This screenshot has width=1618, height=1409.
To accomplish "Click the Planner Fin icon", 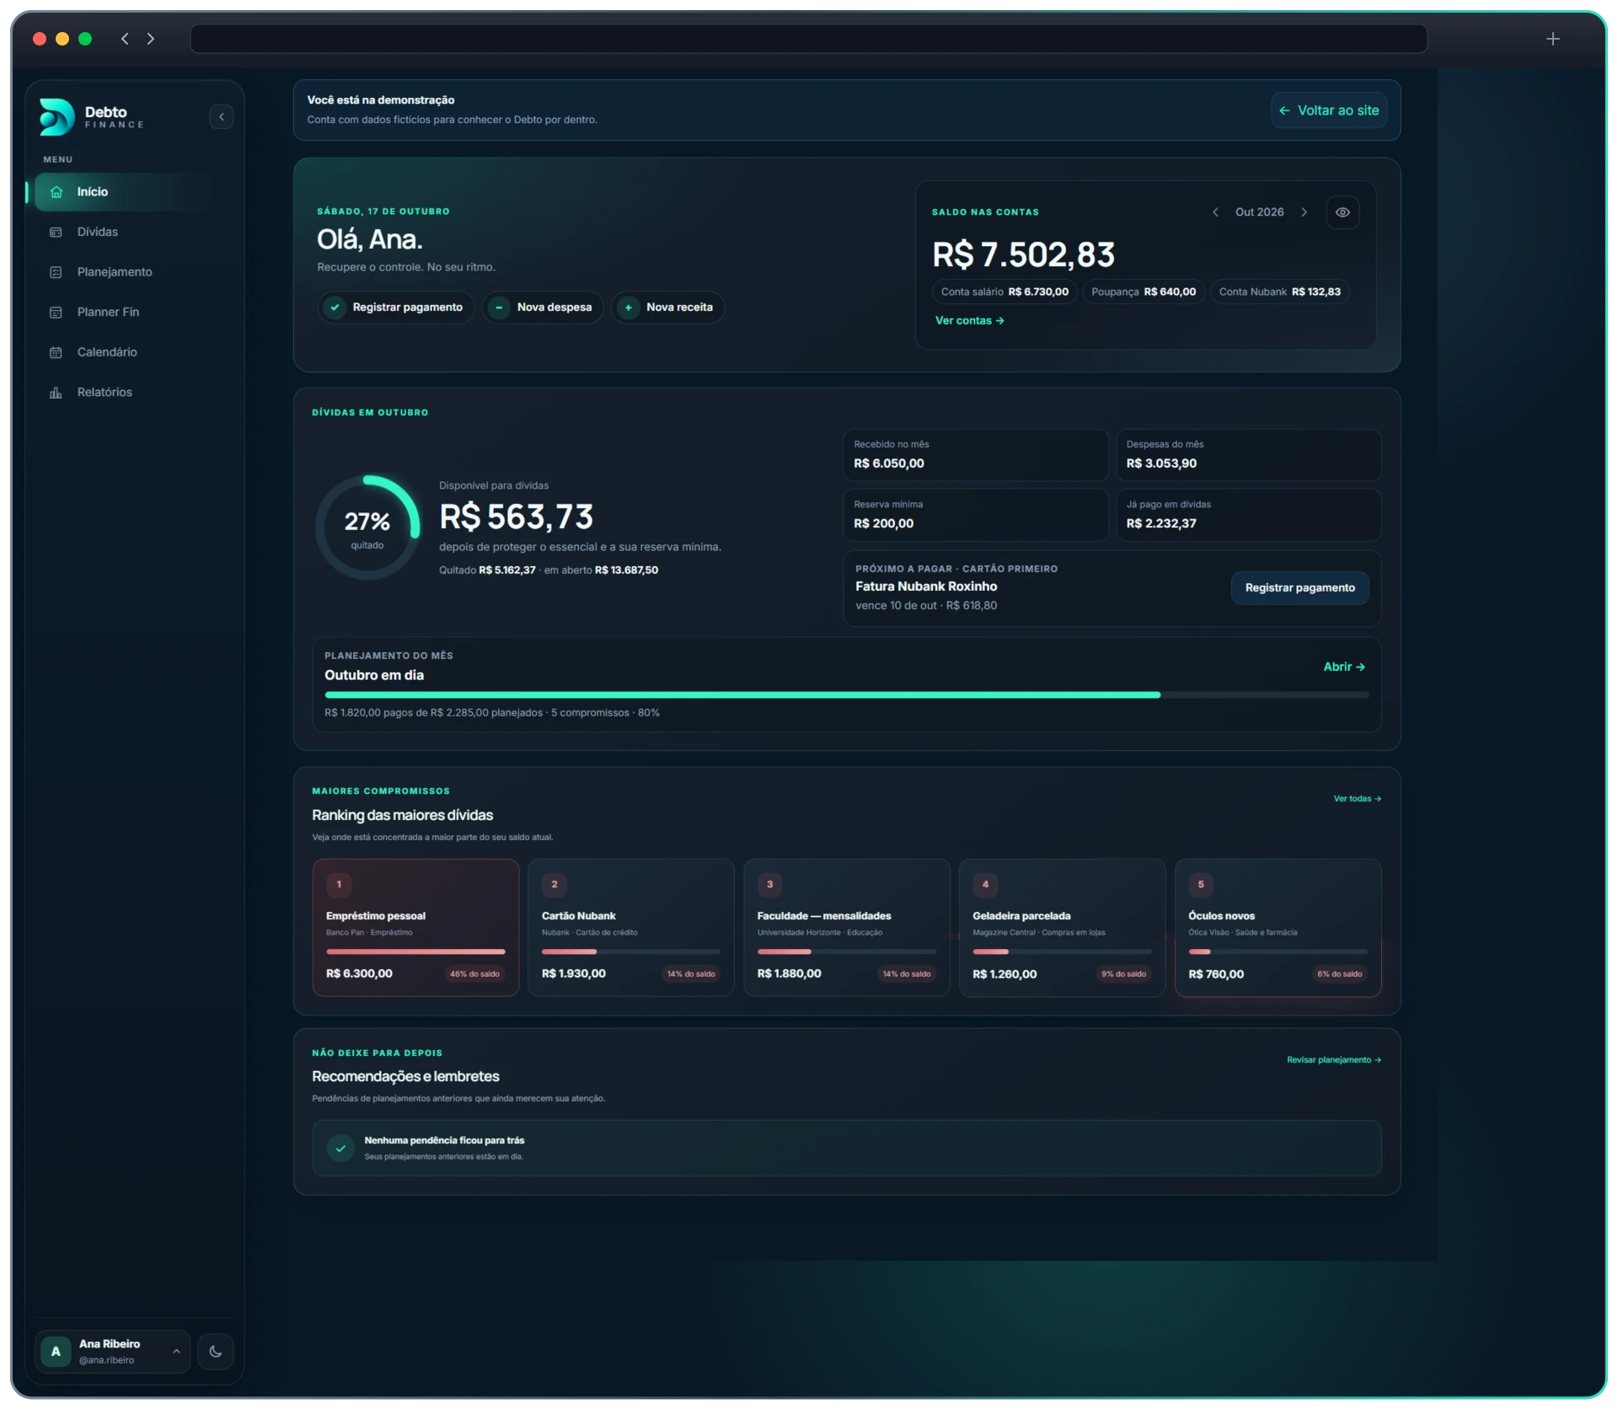I will click(56, 313).
